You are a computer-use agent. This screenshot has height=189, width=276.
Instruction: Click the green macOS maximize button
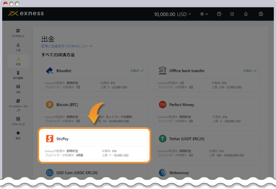[x=17, y=4]
